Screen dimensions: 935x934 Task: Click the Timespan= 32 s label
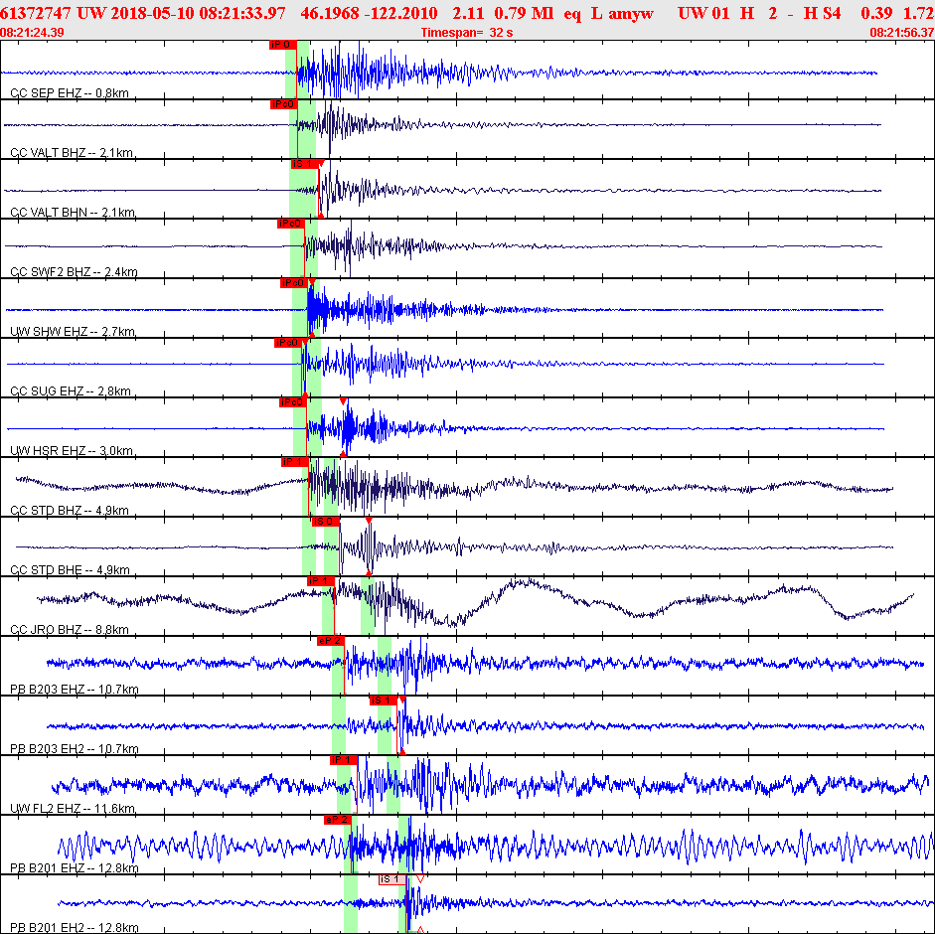[x=467, y=33]
